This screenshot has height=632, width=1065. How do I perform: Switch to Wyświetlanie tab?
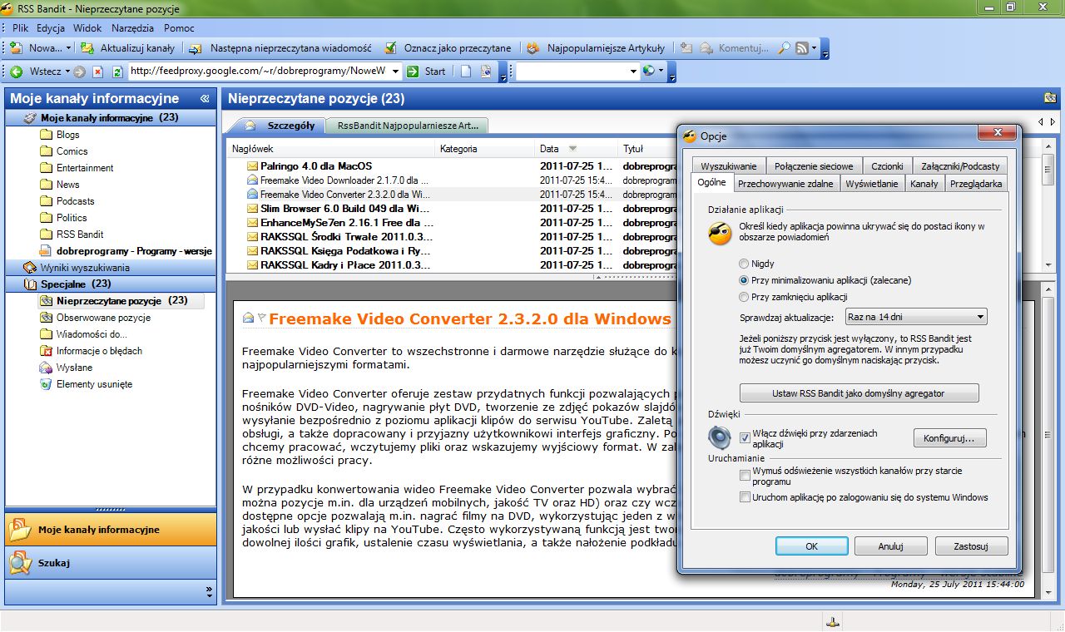coord(871,184)
